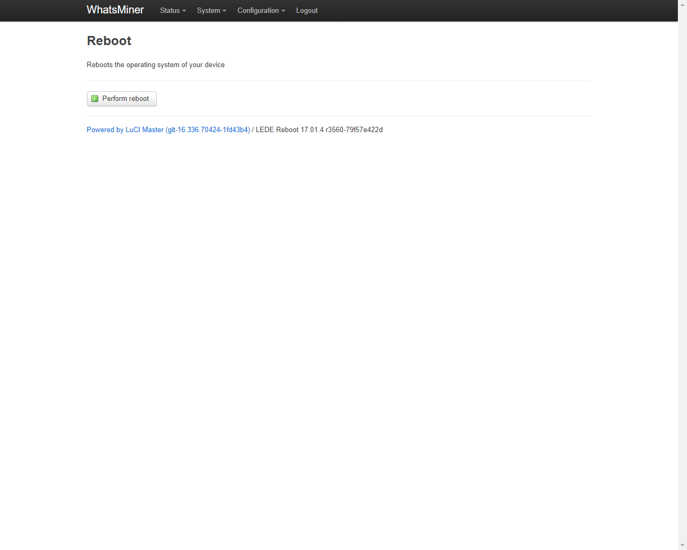
Task: Click the text 'Reboots the operating system of your device'
Action: [156, 65]
